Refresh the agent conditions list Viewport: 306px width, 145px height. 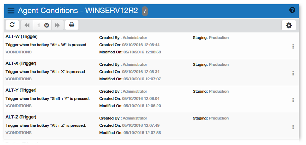[12, 25]
